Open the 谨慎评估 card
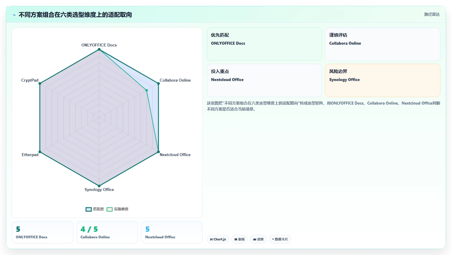452x255 pixels. 383,44
